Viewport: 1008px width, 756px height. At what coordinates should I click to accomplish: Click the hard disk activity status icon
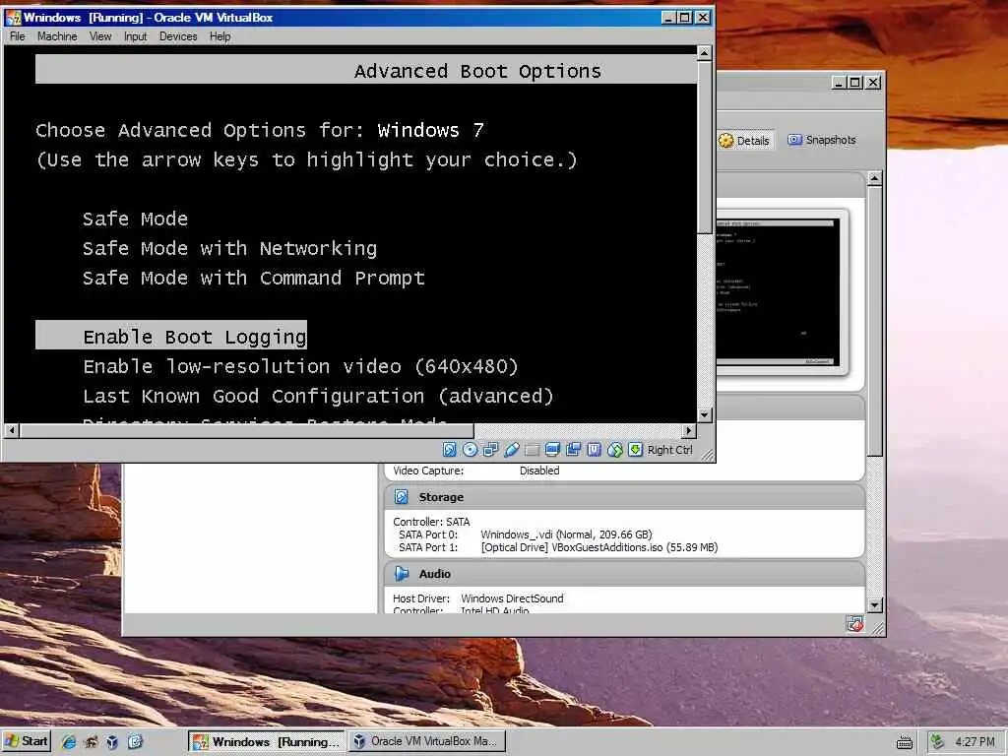tap(449, 450)
